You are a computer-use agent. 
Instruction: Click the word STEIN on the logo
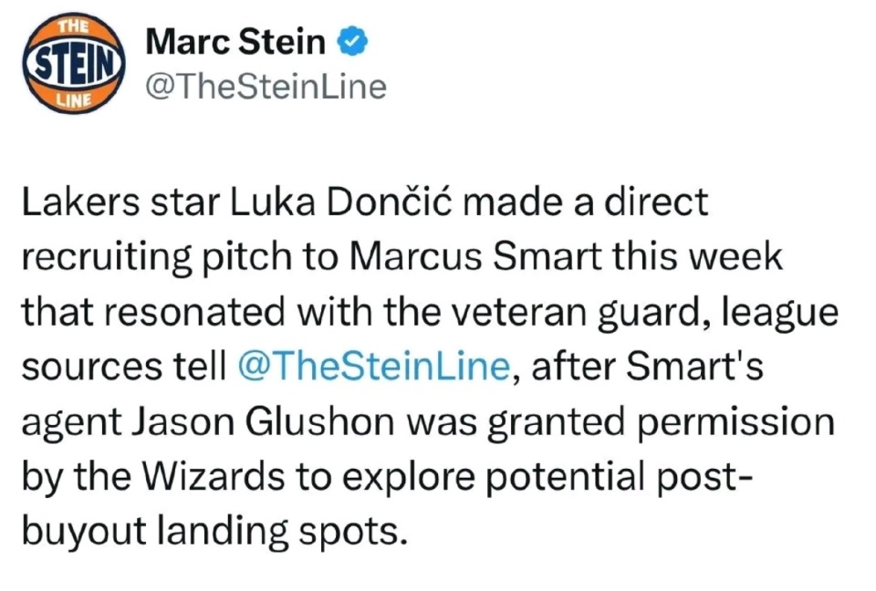pyautogui.click(x=74, y=63)
